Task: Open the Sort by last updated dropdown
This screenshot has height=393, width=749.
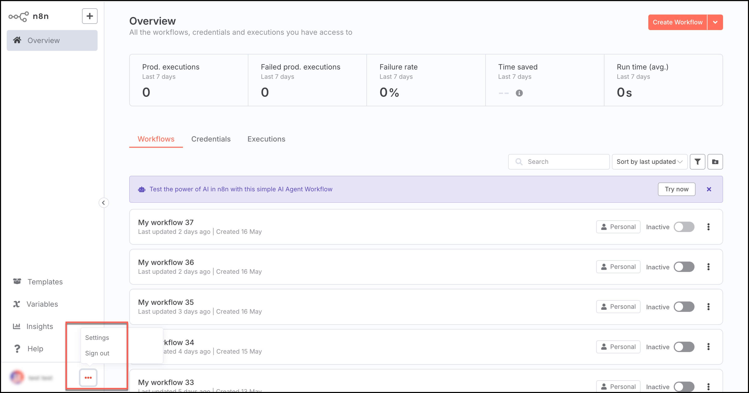Action: pyautogui.click(x=649, y=162)
